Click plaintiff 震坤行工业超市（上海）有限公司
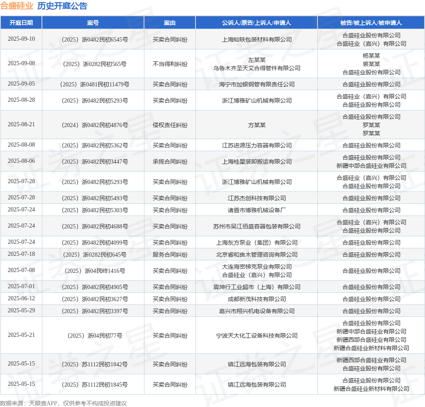The image size is (425, 407). (x=256, y=287)
